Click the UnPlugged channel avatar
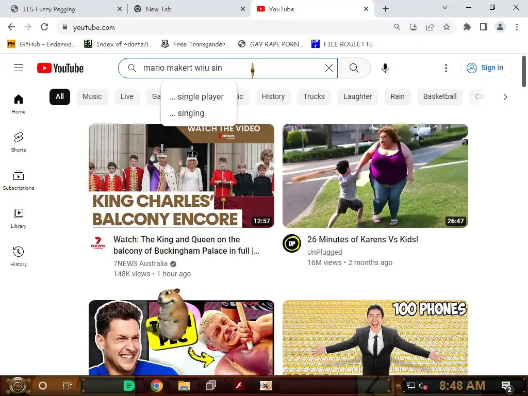The image size is (528, 396). (x=292, y=243)
